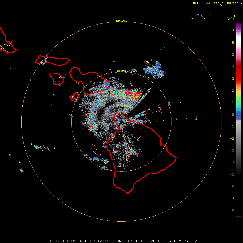Click the DZD legend title

pyautogui.click(x=237, y=16)
